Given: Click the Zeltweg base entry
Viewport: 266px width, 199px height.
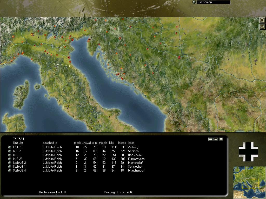Looking at the screenshot, I should click(133, 147).
